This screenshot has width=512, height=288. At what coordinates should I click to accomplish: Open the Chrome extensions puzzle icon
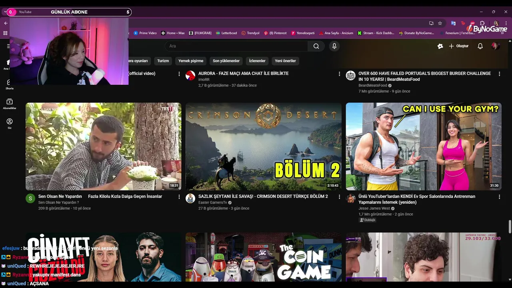(x=482, y=23)
